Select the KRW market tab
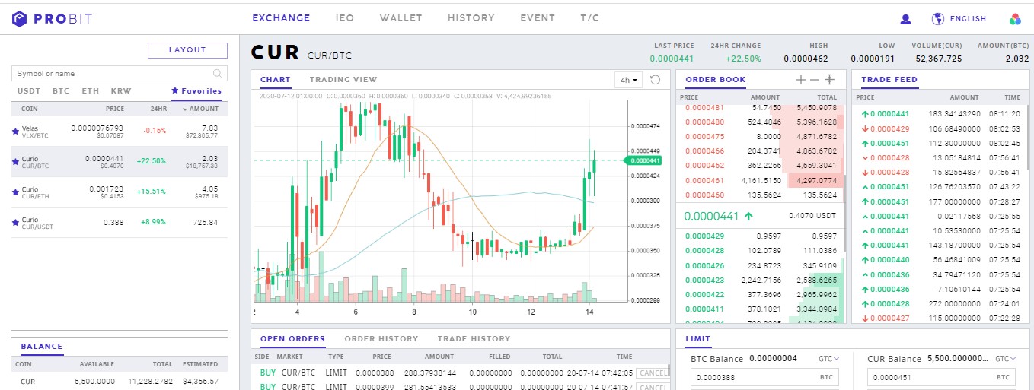The width and height of the screenshot is (1034, 390). click(121, 90)
